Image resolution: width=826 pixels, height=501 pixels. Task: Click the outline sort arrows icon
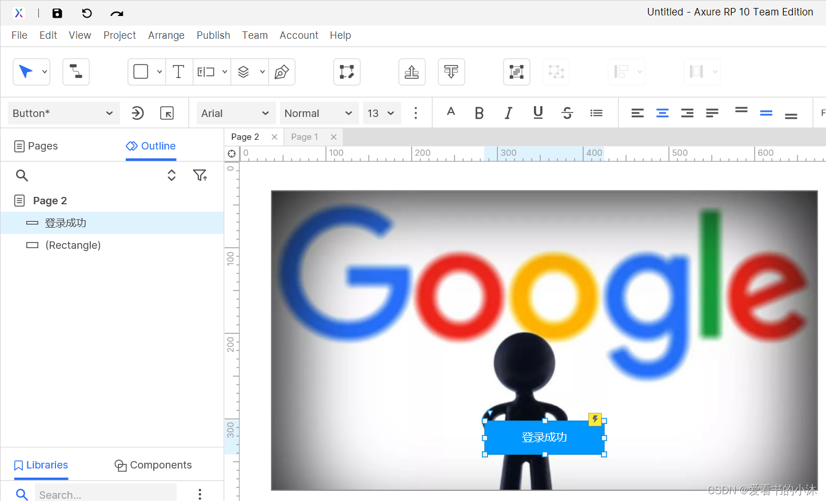click(171, 175)
